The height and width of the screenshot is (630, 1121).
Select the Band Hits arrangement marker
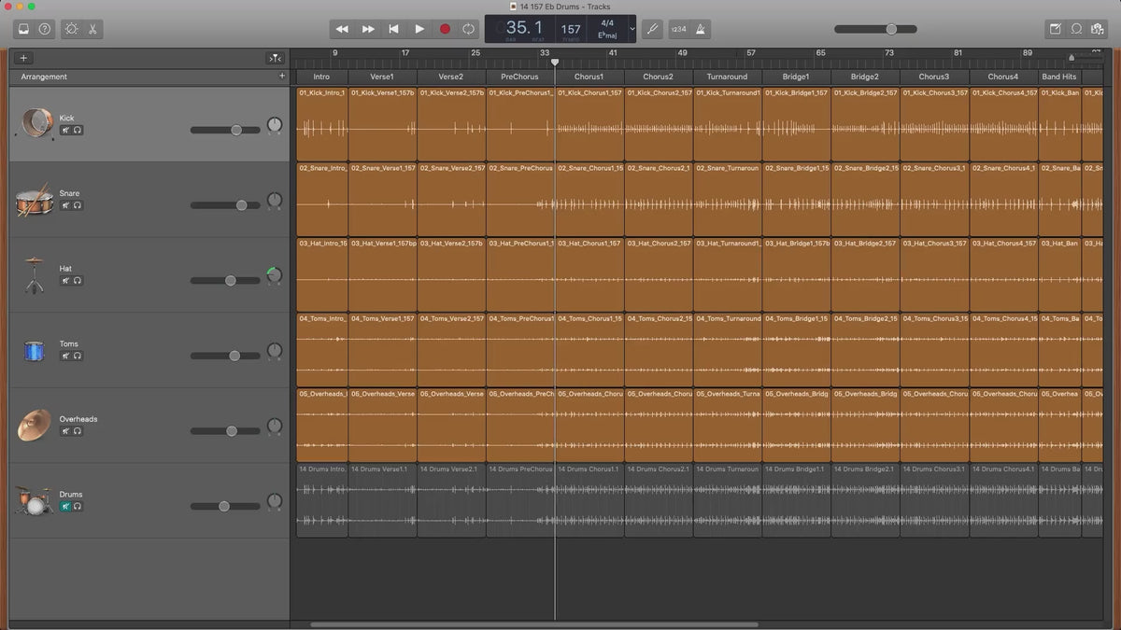click(1059, 77)
